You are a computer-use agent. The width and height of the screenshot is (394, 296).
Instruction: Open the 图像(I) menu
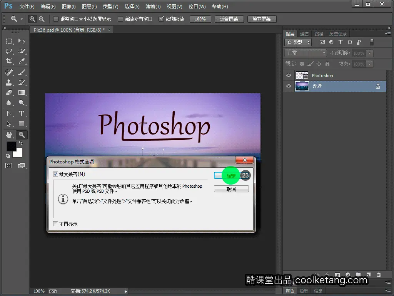click(x=68, y=7)
